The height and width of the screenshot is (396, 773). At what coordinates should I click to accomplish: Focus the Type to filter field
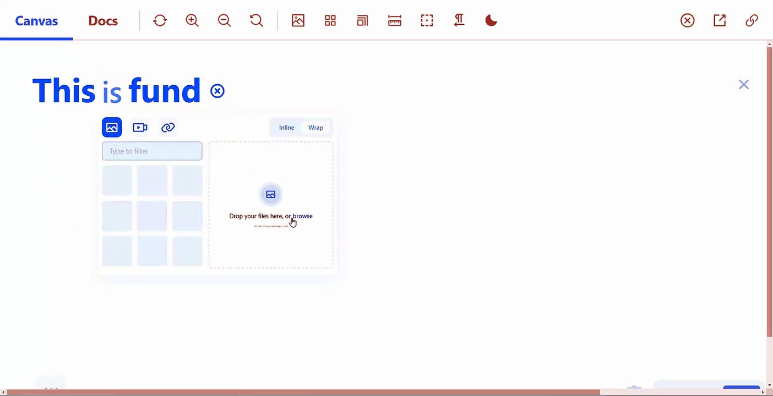[152, 151]
